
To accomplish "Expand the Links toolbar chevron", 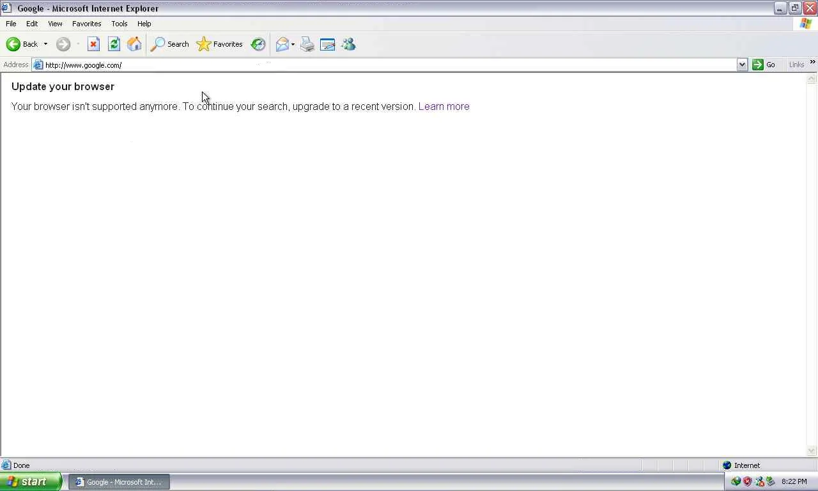I will point(813,62).
